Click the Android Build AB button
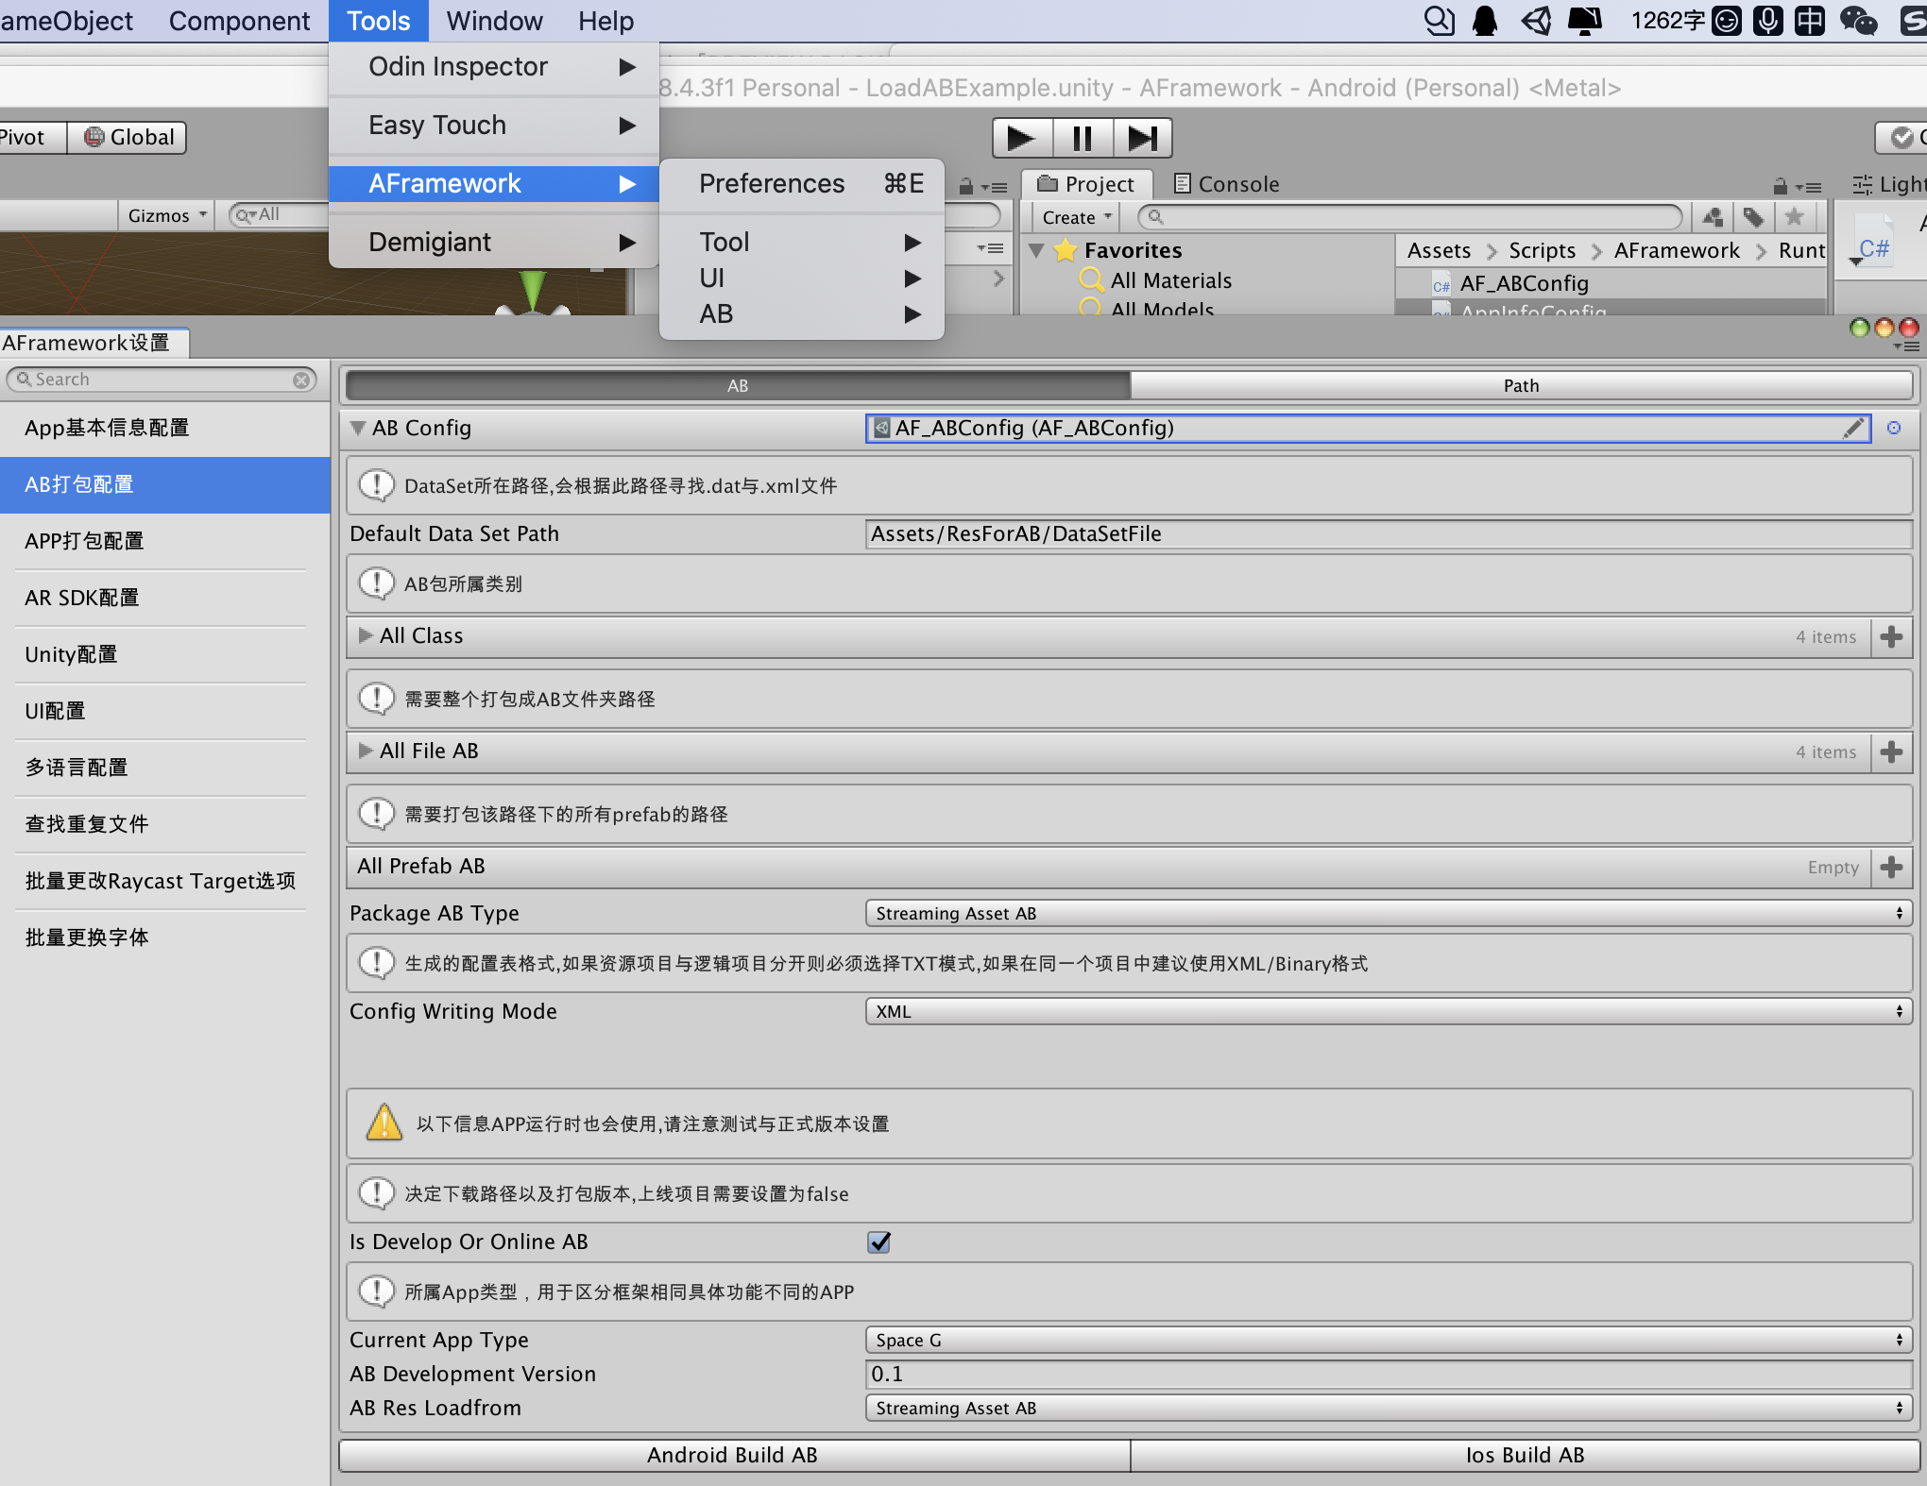This screenshot has width=1927, height=1486. coord(733,1455)
